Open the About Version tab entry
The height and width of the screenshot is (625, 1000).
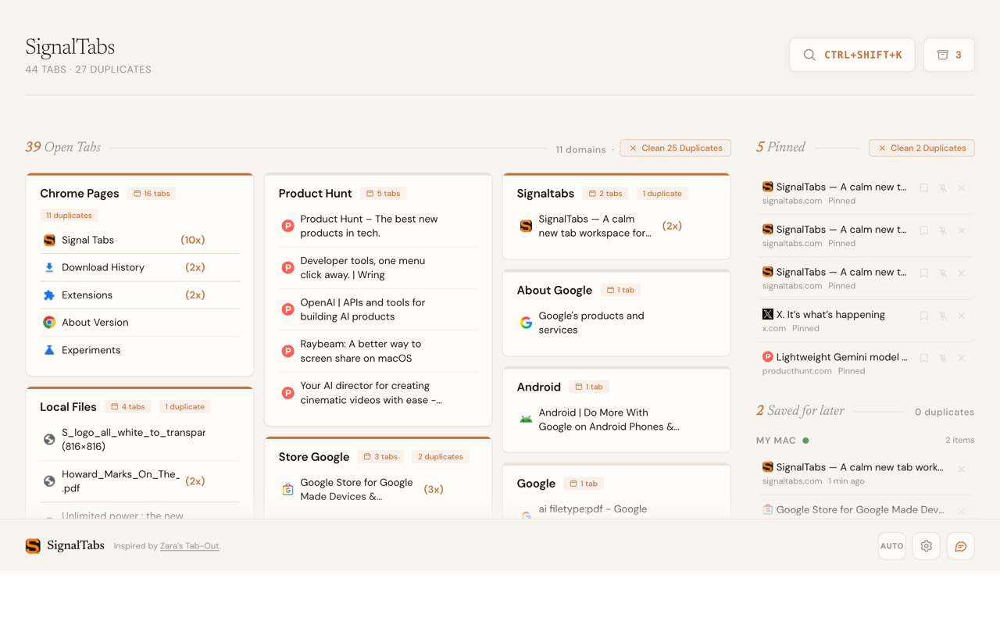(140, 322)
